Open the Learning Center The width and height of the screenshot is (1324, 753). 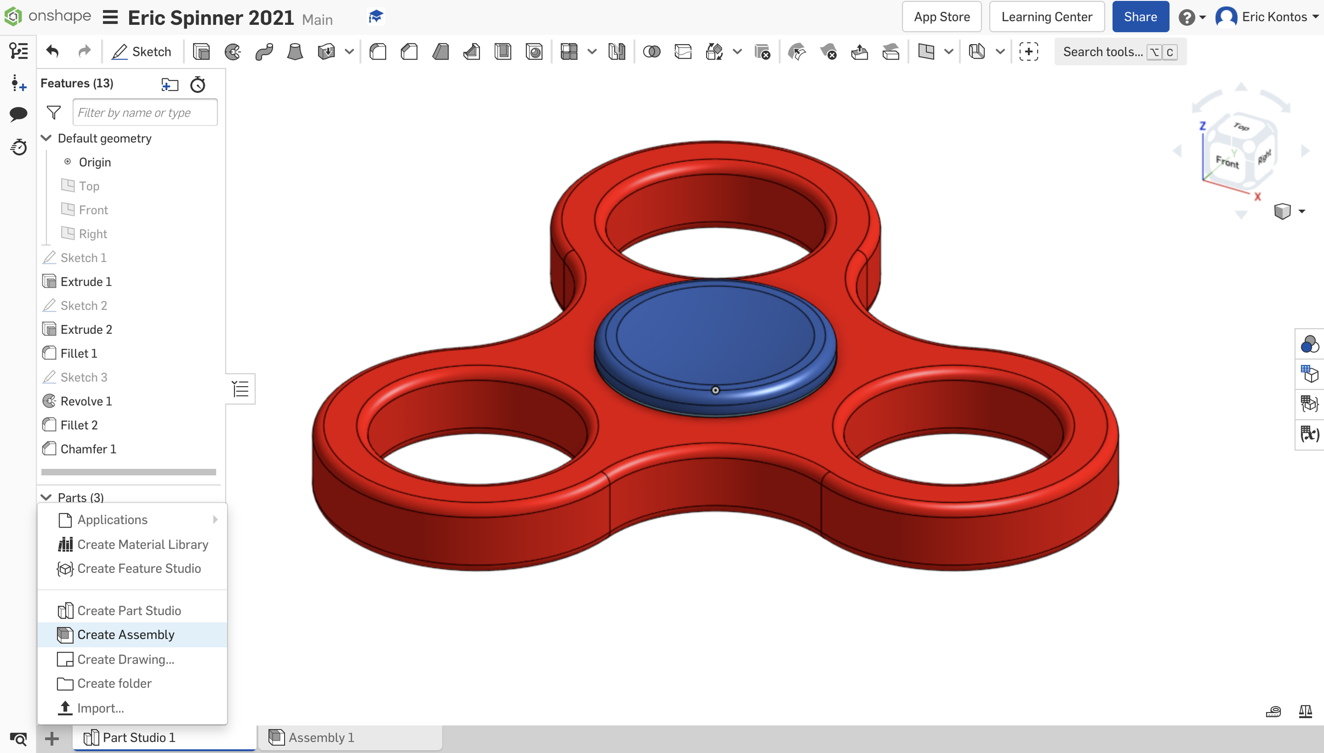tap(1046, 17)
